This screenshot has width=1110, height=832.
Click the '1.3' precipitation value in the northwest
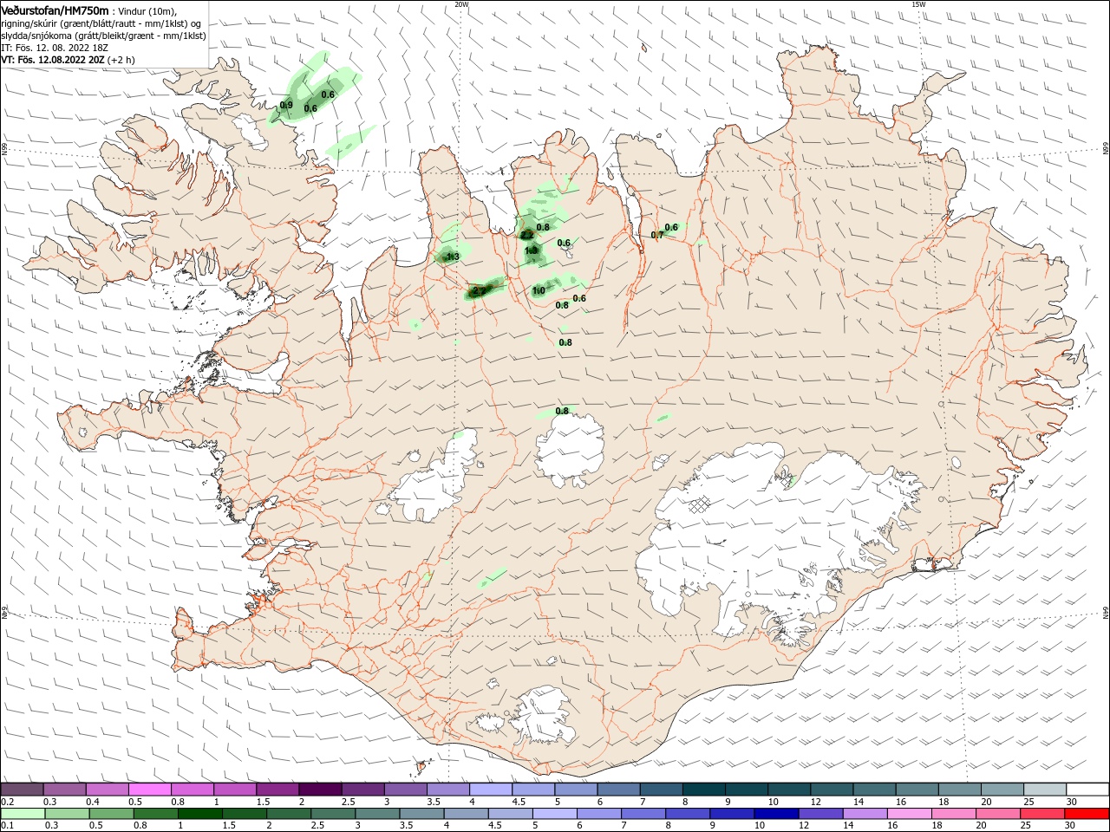pyautogui.click(x=452, y=257)
